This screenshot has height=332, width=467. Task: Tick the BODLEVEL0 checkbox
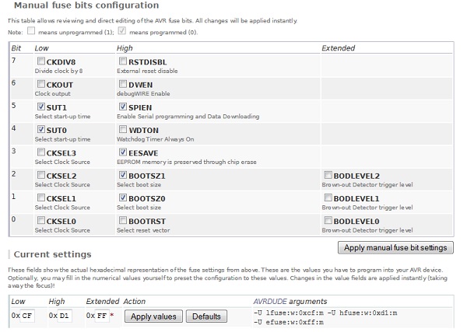328,221
